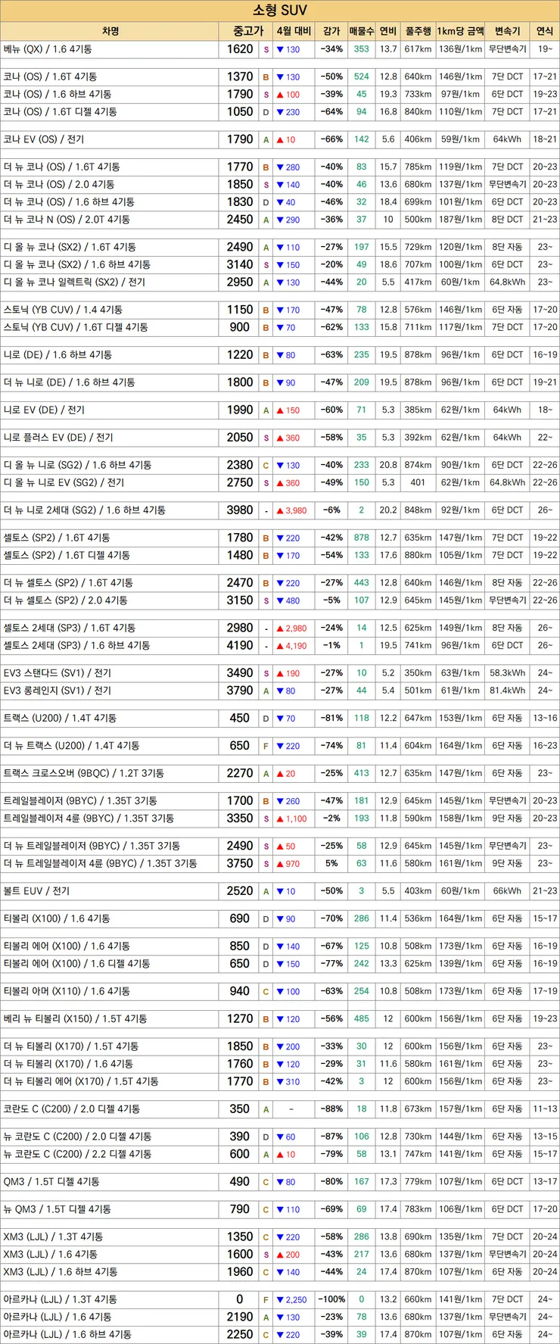The height and width of the screenshot is (1344, 560).
Task: Click the '1km당 금액' column header
Action: [x=460, y=31]
